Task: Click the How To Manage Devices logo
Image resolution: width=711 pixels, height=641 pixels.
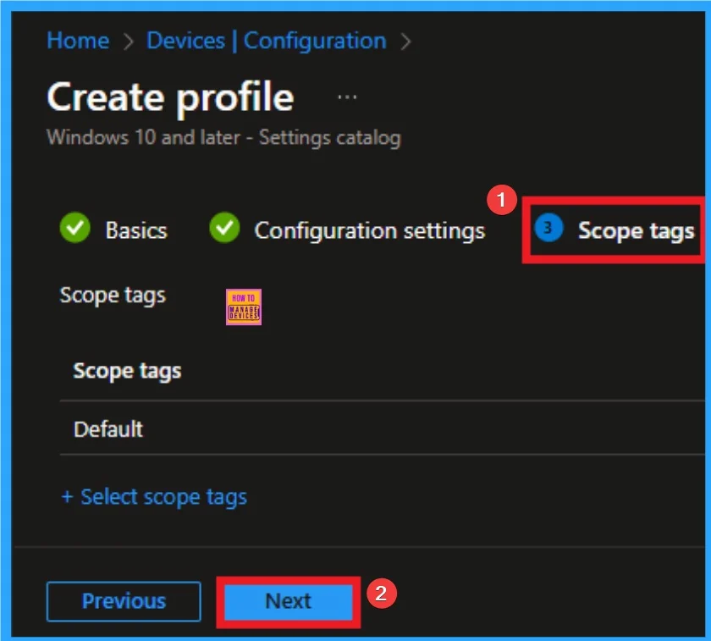Action: (x=243, y=307)
